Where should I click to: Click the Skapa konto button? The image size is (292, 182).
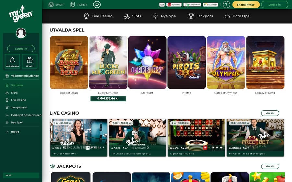(246, 5)
